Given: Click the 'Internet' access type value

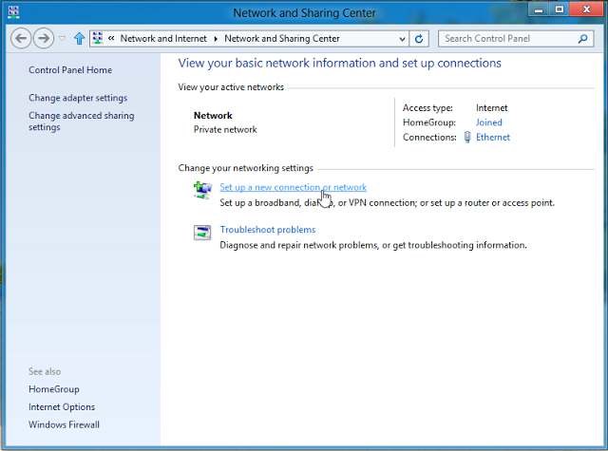Looking at the screenshot, I should (x=492, y=107).
